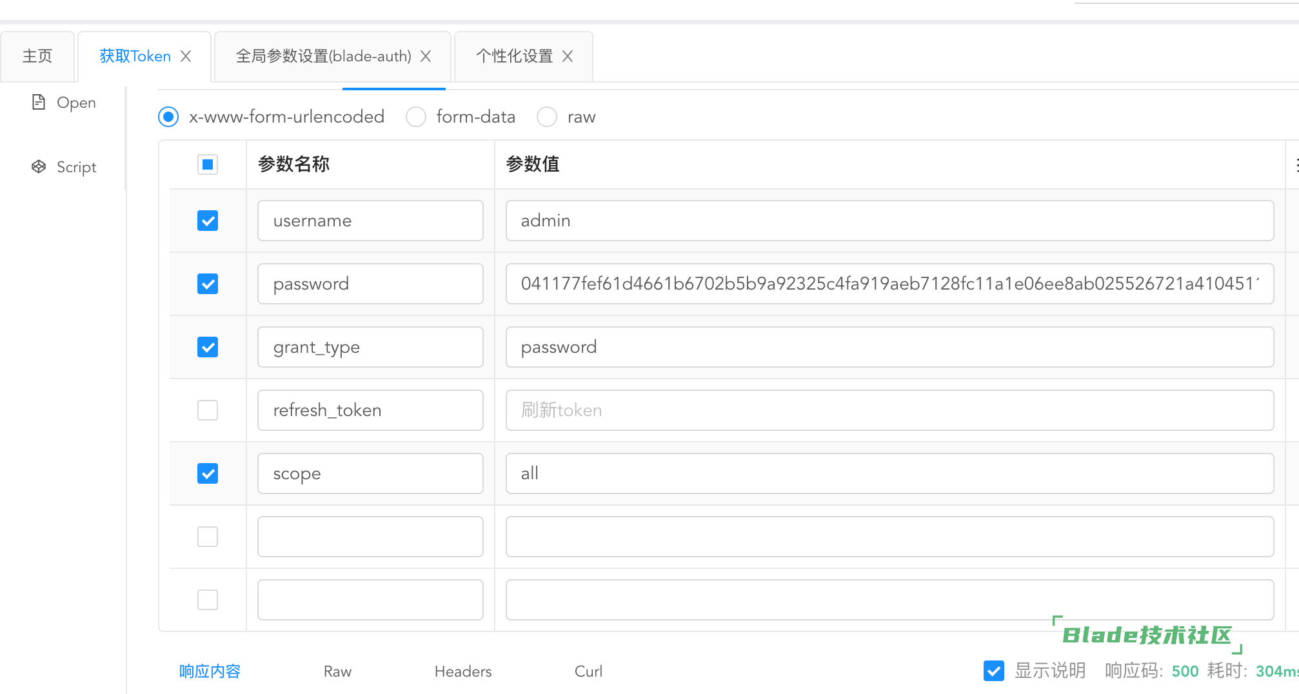1299x694 pixels.
Task: Close the 获取Token tab
Action: tap(186, 56)
